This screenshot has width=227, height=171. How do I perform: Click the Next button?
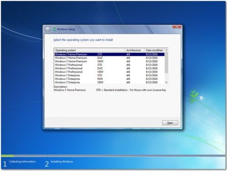pyautogui.click(x=170, y=123)
